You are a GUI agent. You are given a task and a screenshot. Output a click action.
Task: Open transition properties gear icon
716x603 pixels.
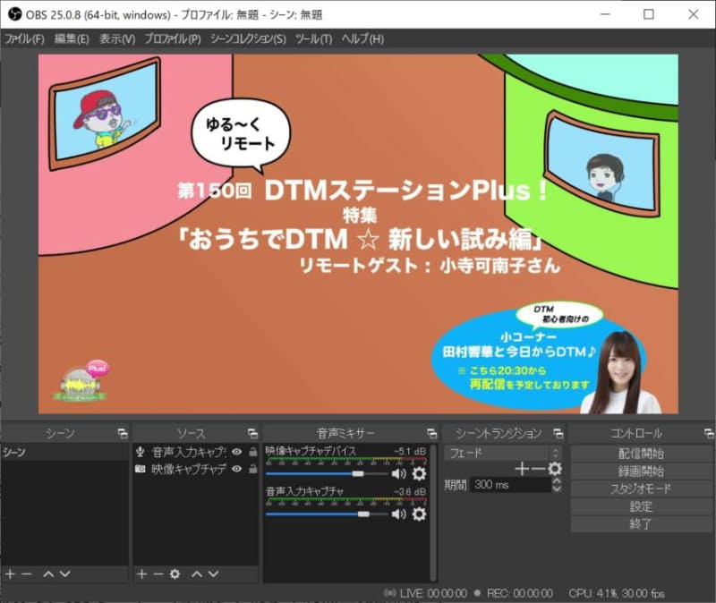[x=555, y=468]
